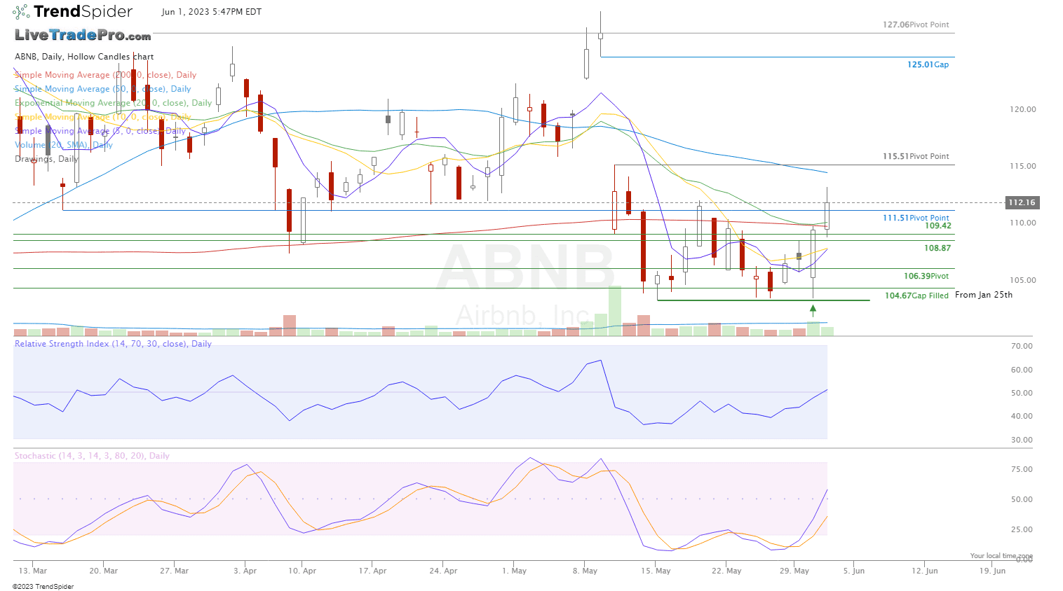Click the 125.01 Gap label
This screenshot has width=1063, height=591.
928,64
